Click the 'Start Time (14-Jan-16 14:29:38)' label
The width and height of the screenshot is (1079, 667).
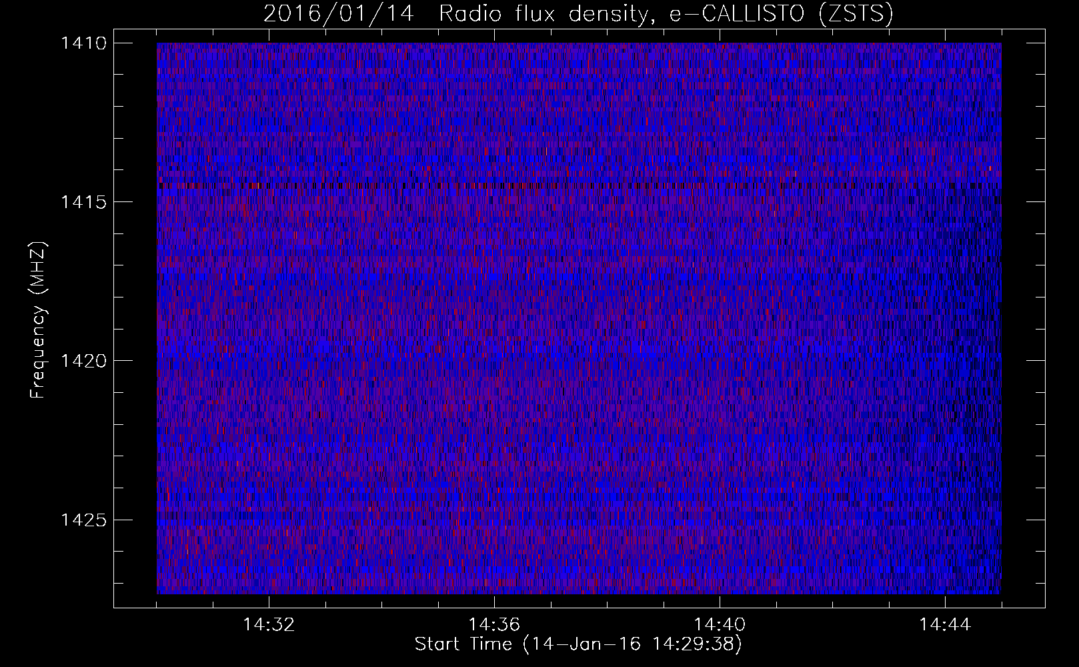[x=578, y=644]
